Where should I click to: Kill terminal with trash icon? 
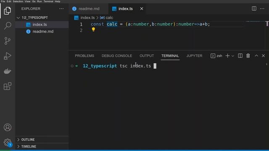click(248, 56)
